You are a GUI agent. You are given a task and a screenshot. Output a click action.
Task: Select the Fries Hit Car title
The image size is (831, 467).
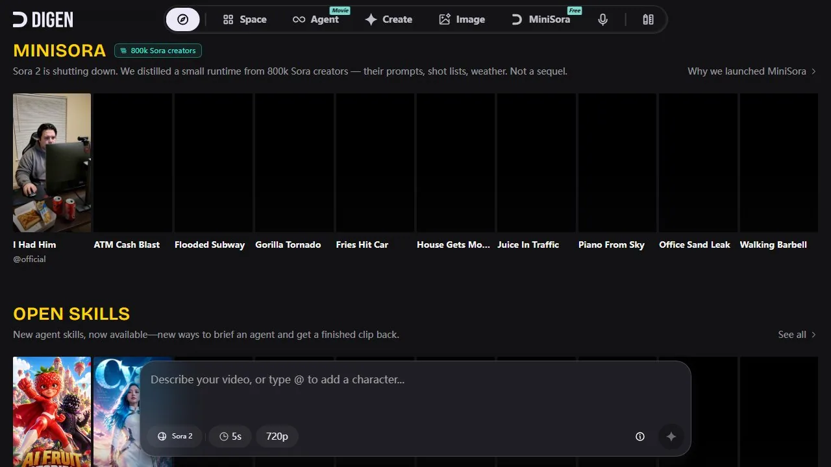[362, 245]
